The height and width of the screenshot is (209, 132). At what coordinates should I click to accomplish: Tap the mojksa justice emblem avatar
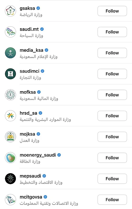coord(10,137)
